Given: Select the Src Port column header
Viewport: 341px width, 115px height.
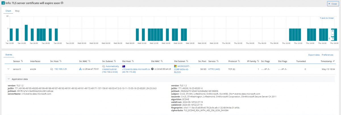Looking at the screenshot, I should (x=202, y=61).
